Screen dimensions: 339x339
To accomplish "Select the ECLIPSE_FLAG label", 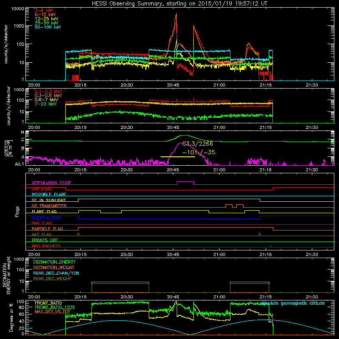I will 46,217.
